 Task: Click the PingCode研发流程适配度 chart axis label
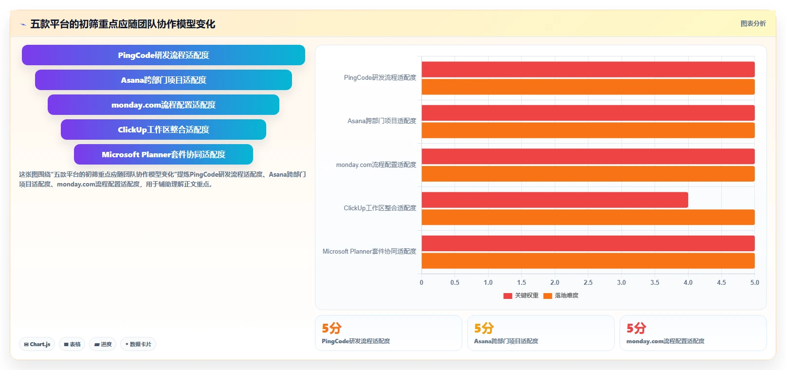tap(380, 77)
